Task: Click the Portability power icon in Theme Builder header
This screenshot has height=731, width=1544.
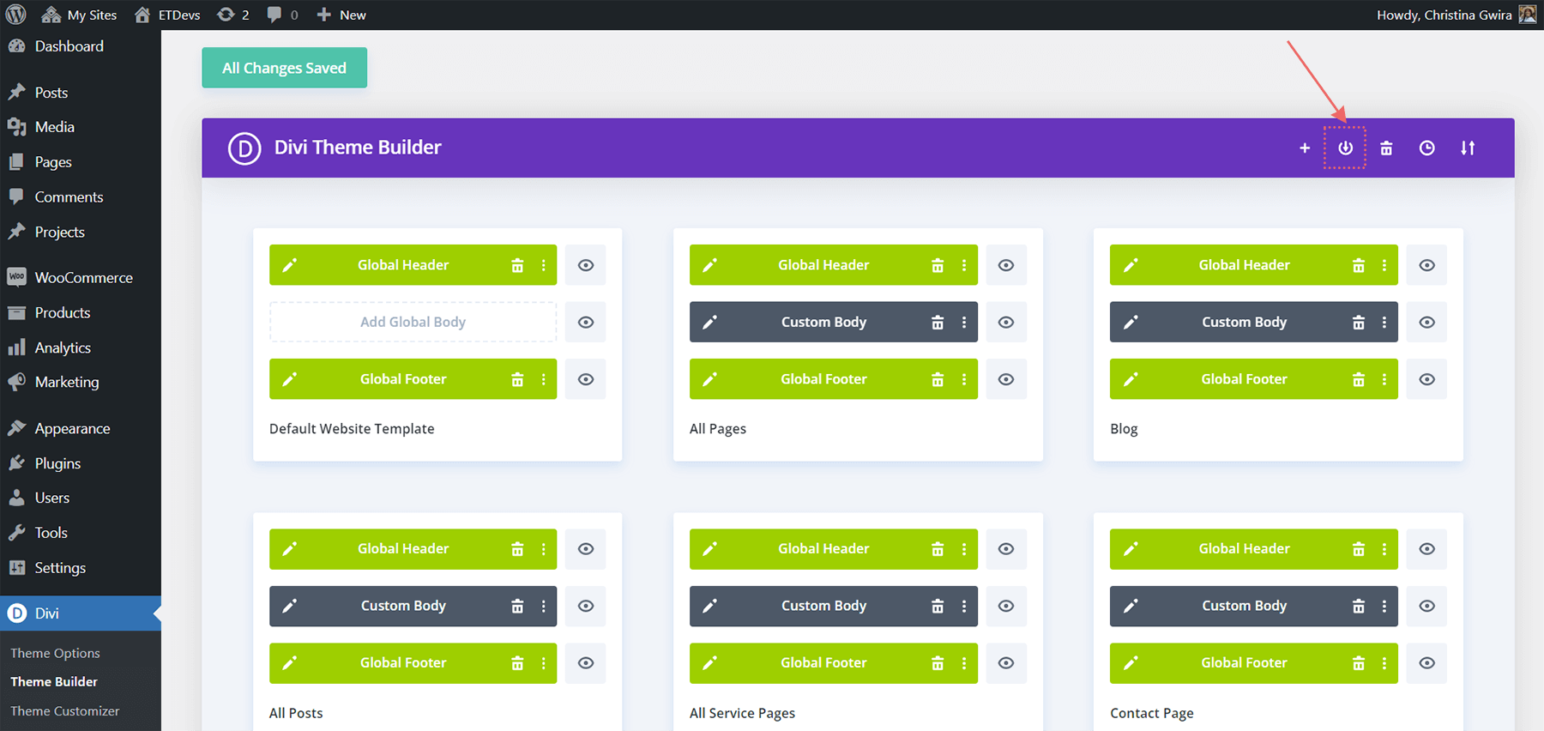Action: (x=1344, y=148)
